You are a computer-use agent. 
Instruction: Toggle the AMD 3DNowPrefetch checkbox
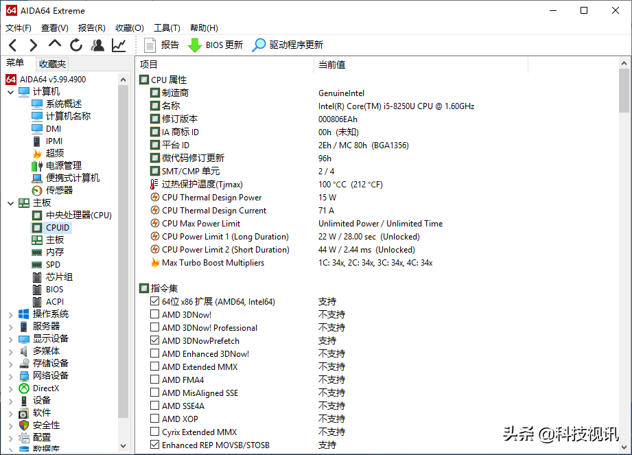pyautogui.click(x=154, y=341)
